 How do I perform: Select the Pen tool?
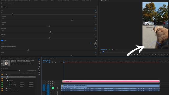(x=39, y=70)
